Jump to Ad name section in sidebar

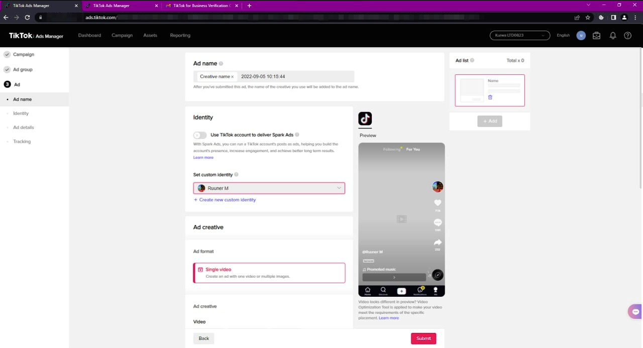click(22, 99)
